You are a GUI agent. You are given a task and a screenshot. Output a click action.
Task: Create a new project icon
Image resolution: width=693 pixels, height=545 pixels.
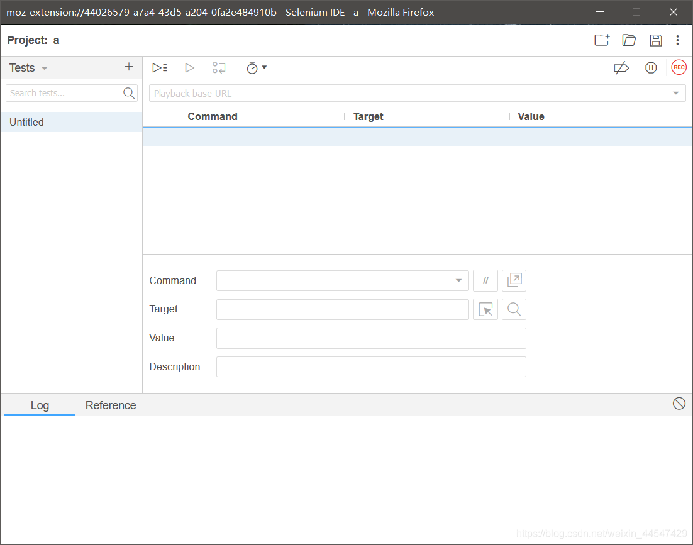click(602, 40)
